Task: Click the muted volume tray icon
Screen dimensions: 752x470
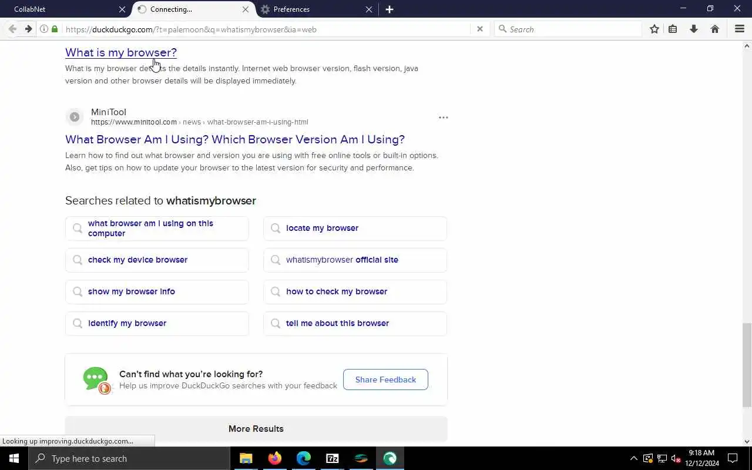Action: 676,458
